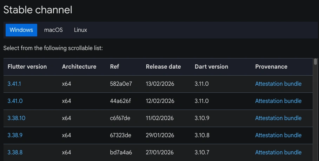The width and height of the screenshot is (319, 161).
Task: Click ref hash bd7a4a6
Action: pos(121,153)
